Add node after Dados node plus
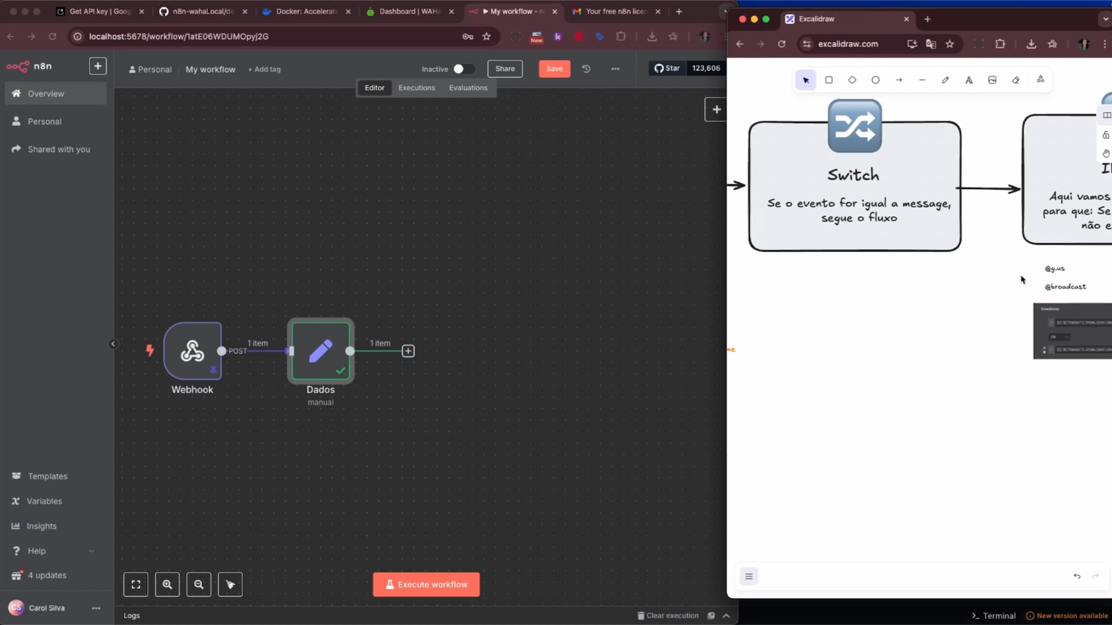The image size is (1112, 625). click(408, 351)
